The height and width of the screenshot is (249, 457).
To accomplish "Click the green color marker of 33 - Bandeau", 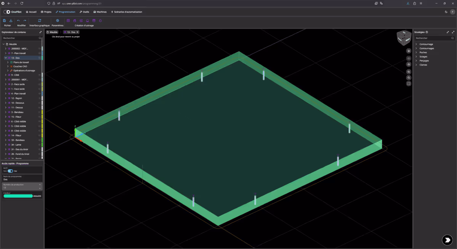I will (42, 140).
